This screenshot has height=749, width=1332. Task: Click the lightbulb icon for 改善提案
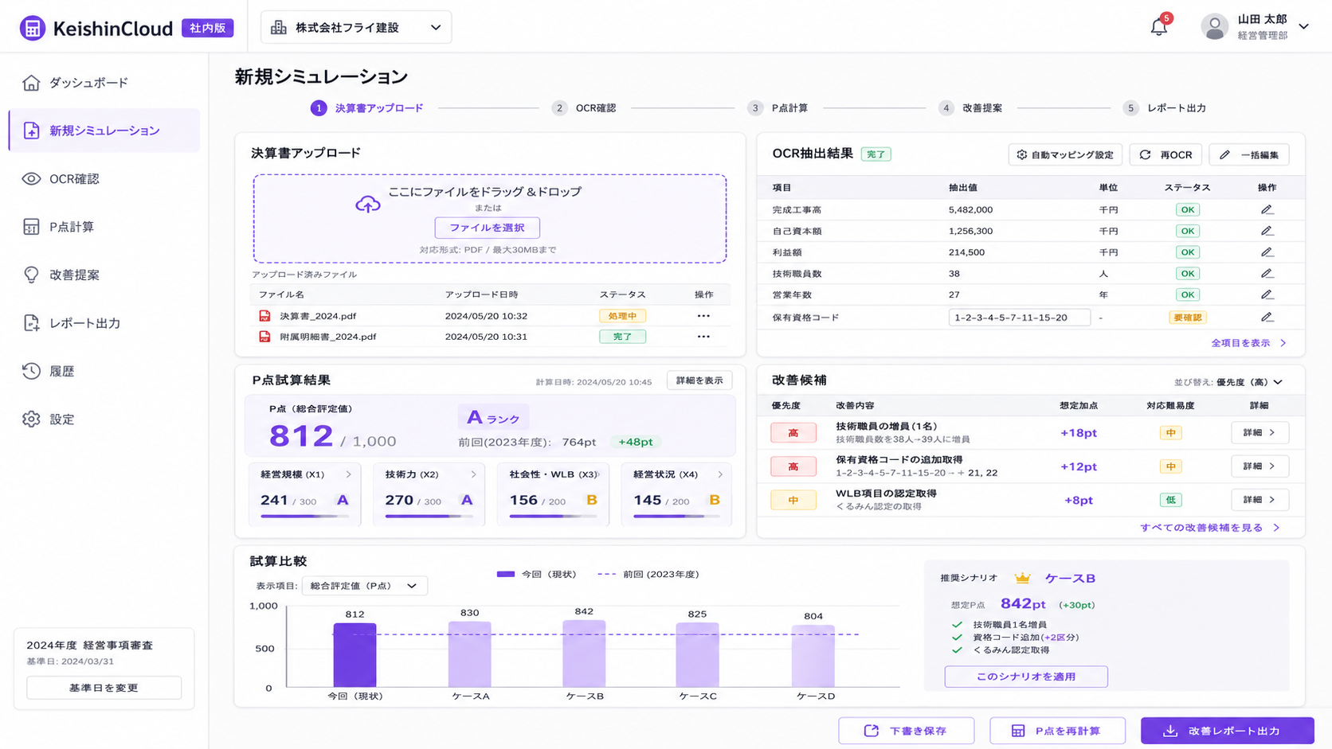point(31,275)
